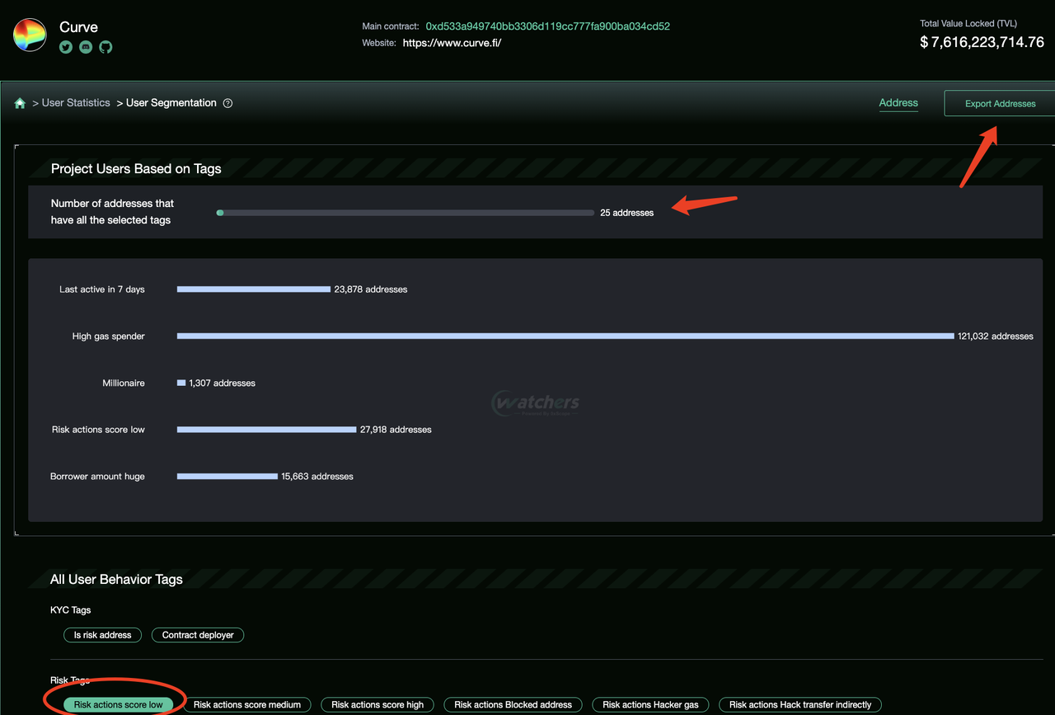Image resolution: width=1055 pixels, height=715 pixels.
Task: Click the Last active in 7 days bar
Action: (253, 289)
